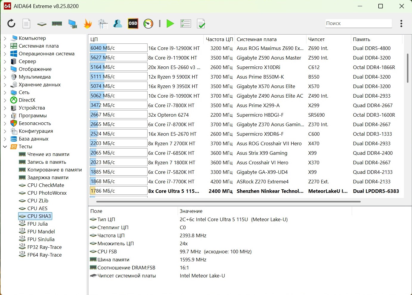Click the flame stability test icon
412x295 pixels.
coord(88,24)
